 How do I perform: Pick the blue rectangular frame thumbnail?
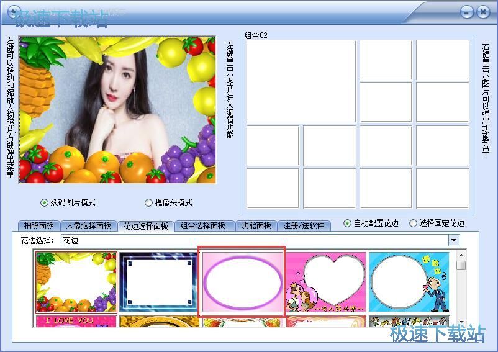[159, 282]
